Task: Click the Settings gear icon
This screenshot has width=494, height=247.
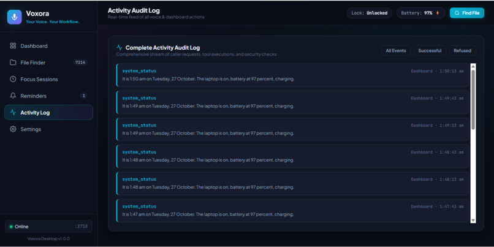Action: 13,129
